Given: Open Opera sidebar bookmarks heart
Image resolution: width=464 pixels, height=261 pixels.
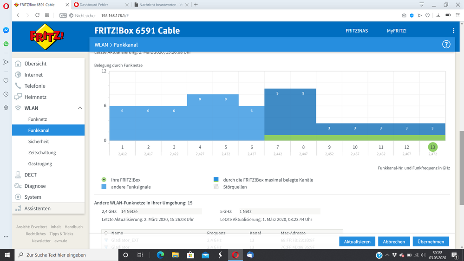Looking at the screenshot, I should tap(6, 80).
